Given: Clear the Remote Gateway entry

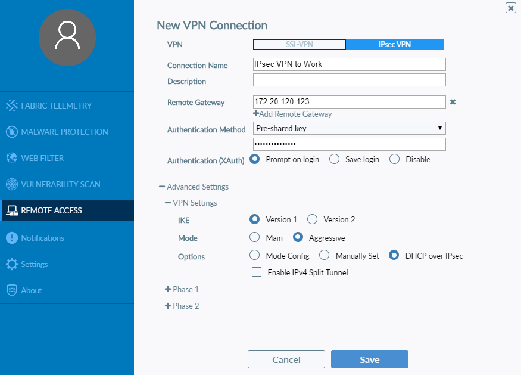Looking at the screenshot, I should click(453, 102).
